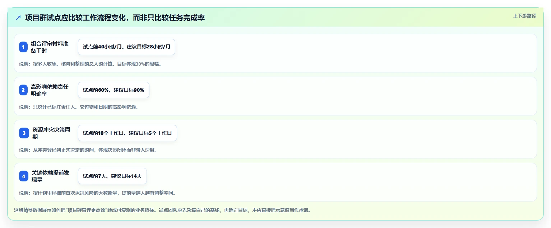The width and height of the screenshot is (551, 228).
Task: Click number badge 2 for 高影响依赖责任明确率
Action: [23, 90]
